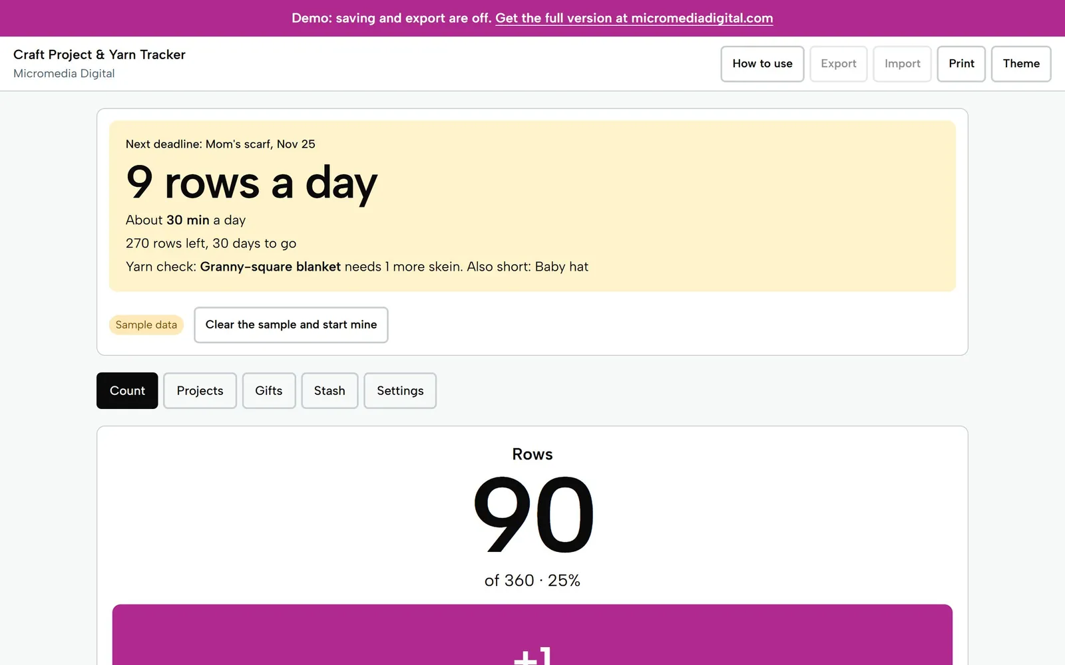Click the disabled Import button

(902, 64)
